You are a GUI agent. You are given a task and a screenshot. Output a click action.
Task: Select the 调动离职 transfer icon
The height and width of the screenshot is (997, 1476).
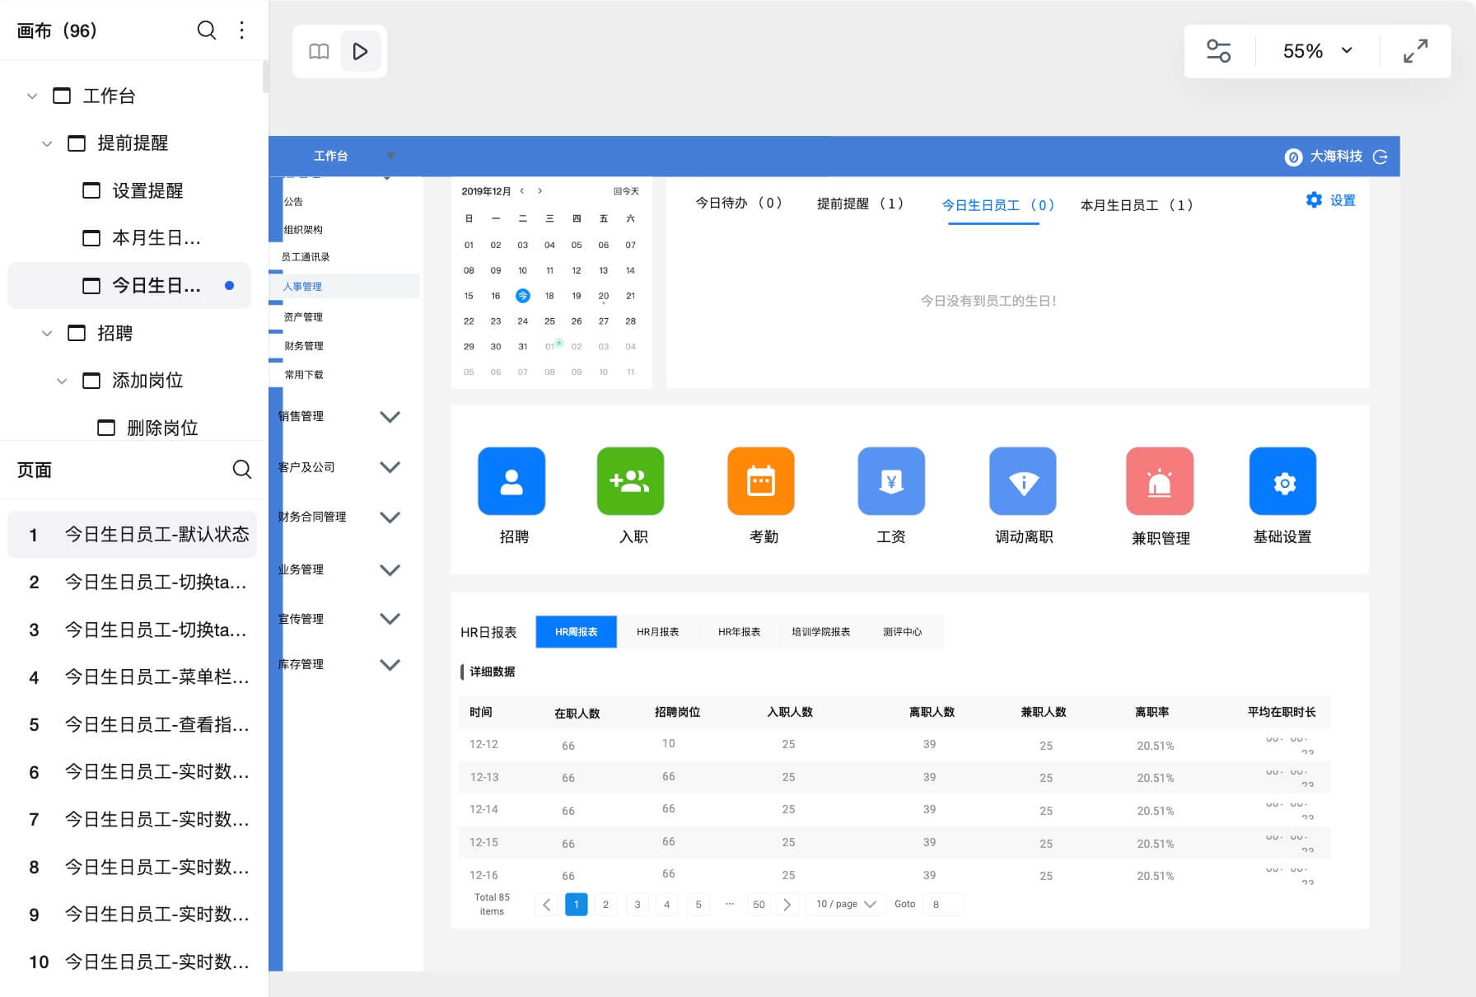pos(1022,481)
